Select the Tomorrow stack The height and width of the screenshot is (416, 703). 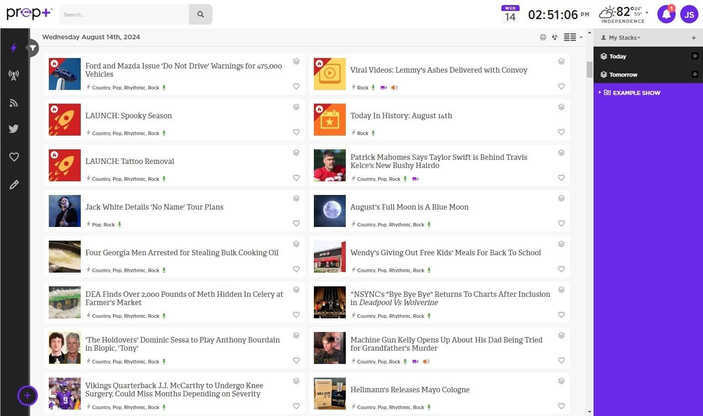623,74
